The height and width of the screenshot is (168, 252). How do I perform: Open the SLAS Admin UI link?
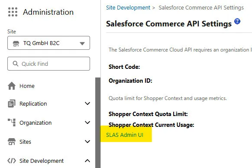125,135
